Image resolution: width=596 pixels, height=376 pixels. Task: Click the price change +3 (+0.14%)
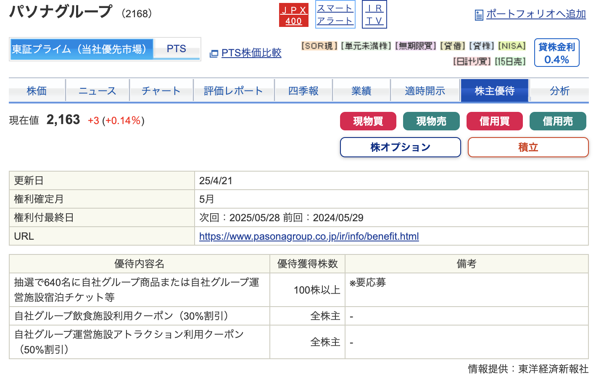point(116,121)
